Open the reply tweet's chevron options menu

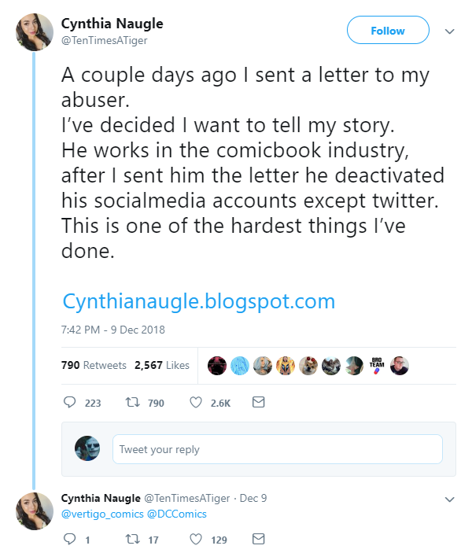[449, 499]
